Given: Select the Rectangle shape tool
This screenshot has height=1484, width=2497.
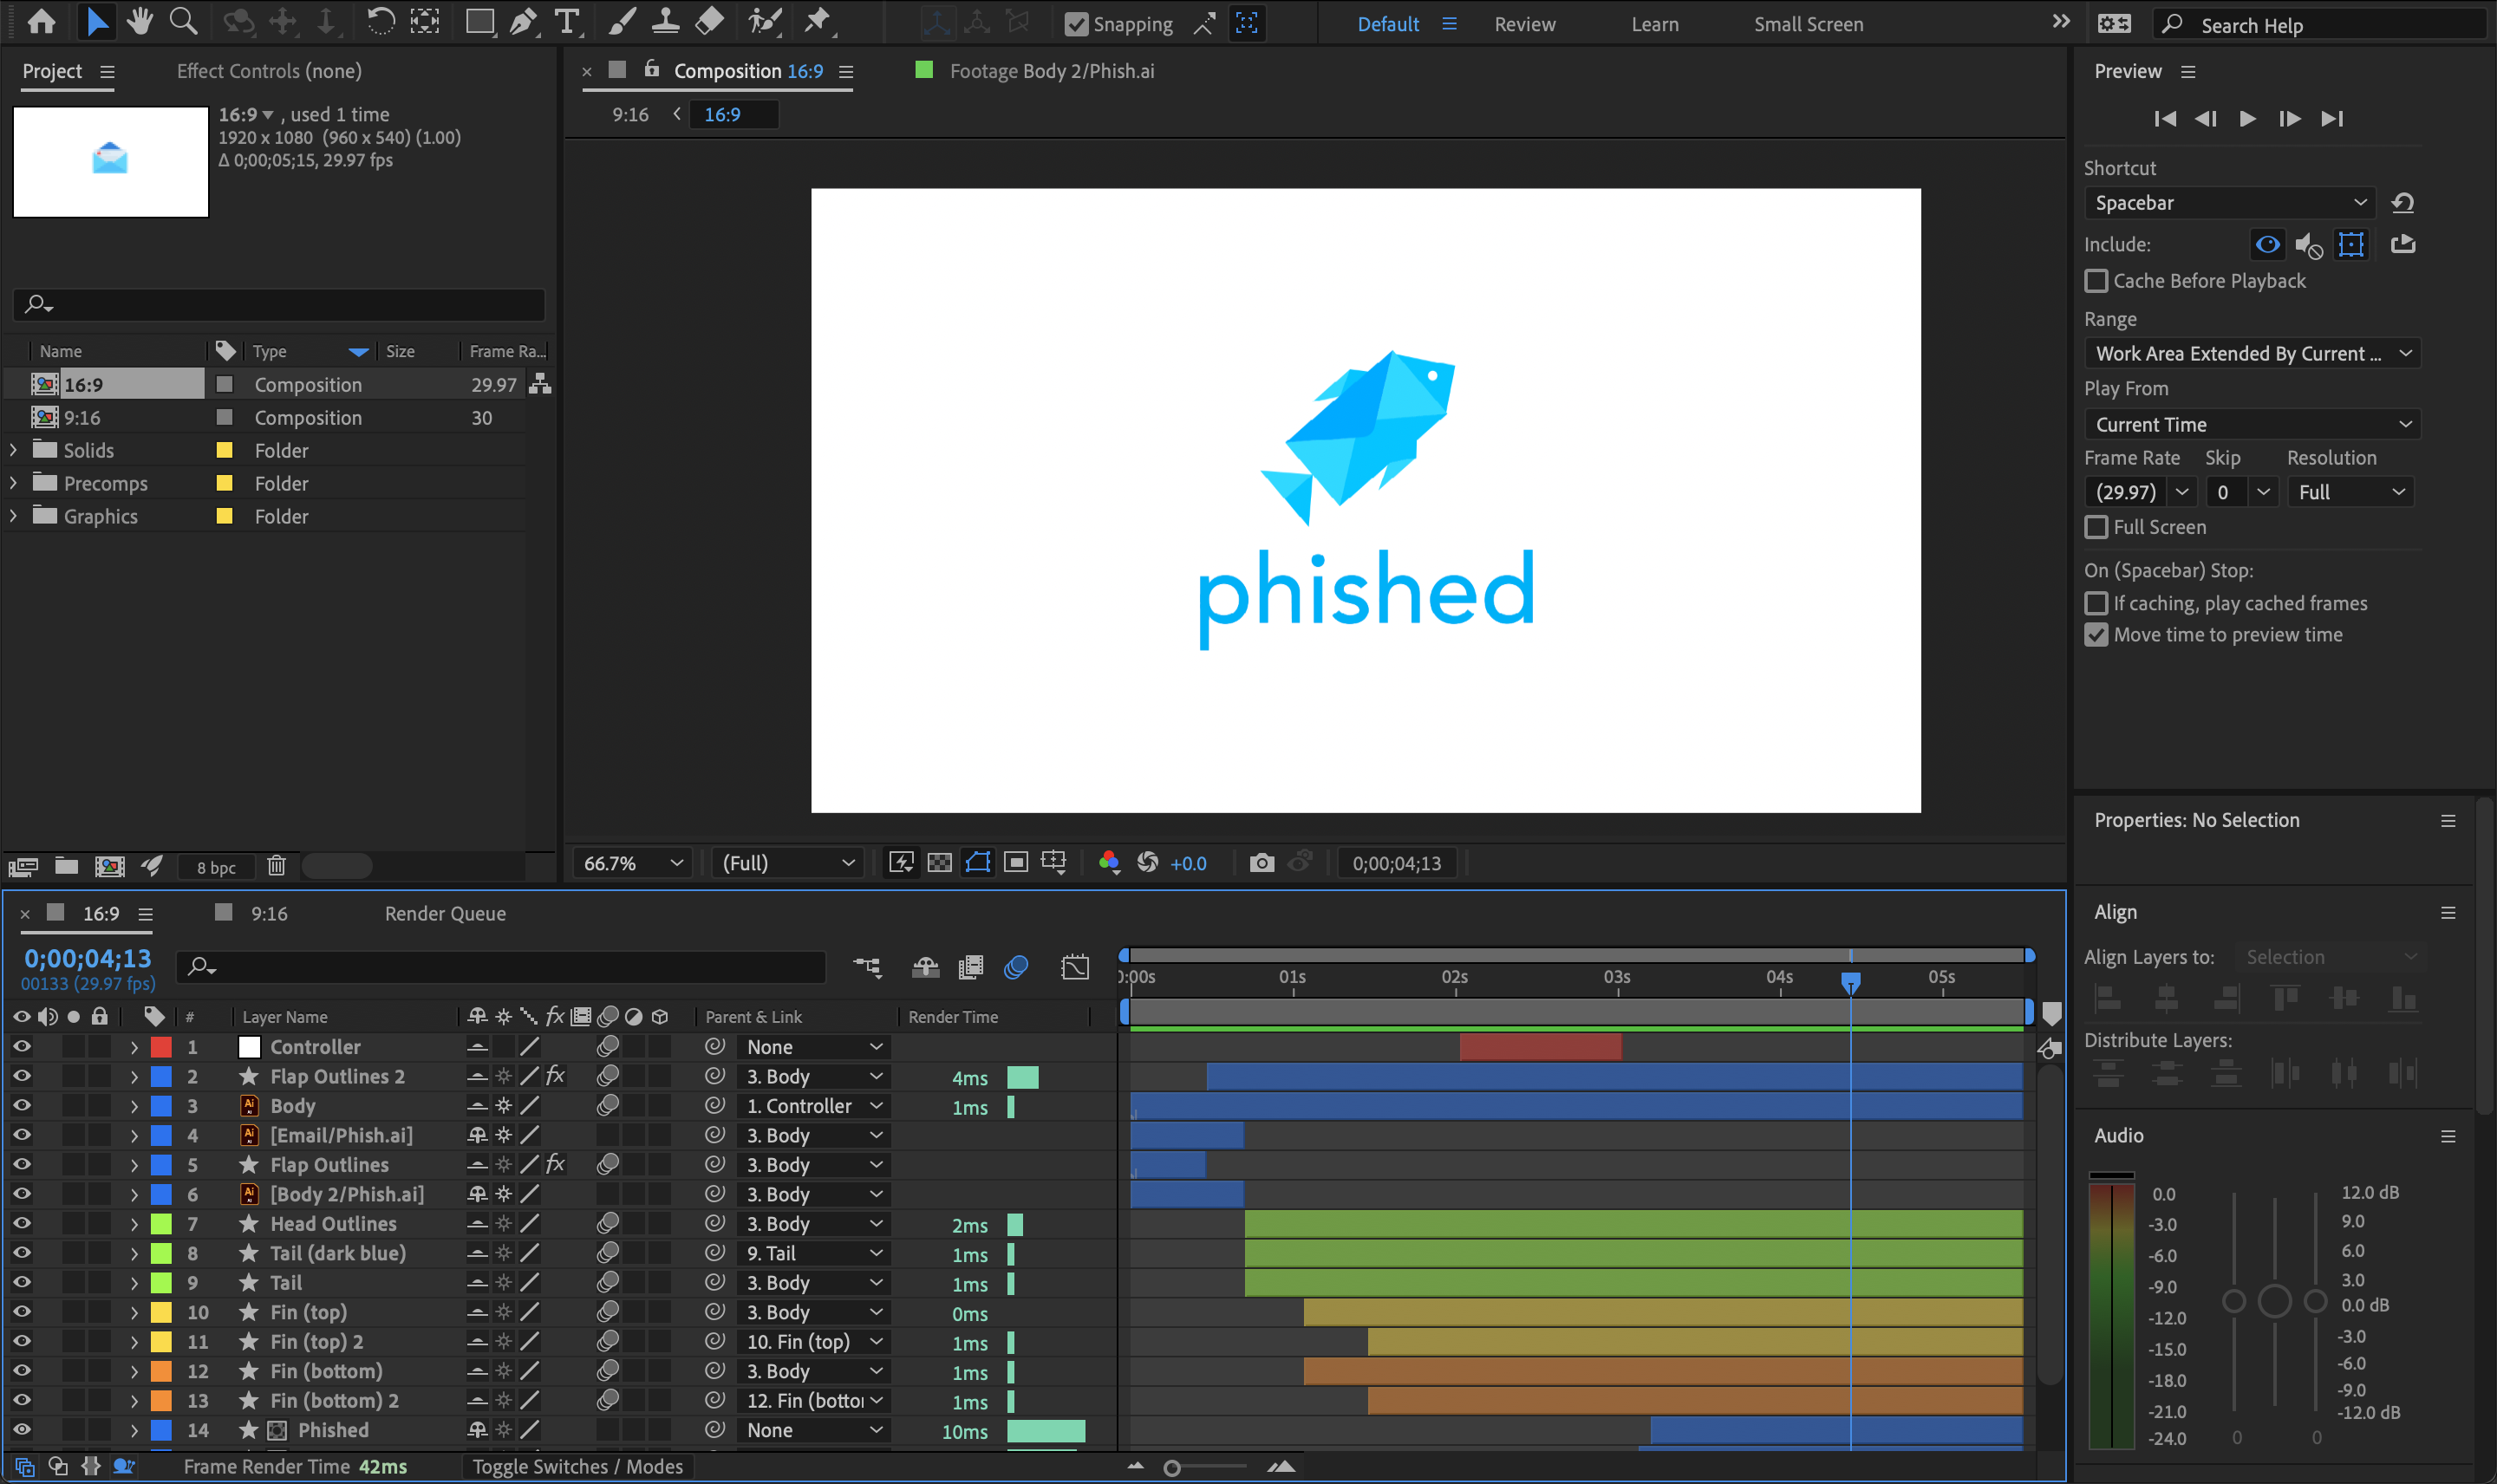Looking at the screenshot, I should pos(480,21).
